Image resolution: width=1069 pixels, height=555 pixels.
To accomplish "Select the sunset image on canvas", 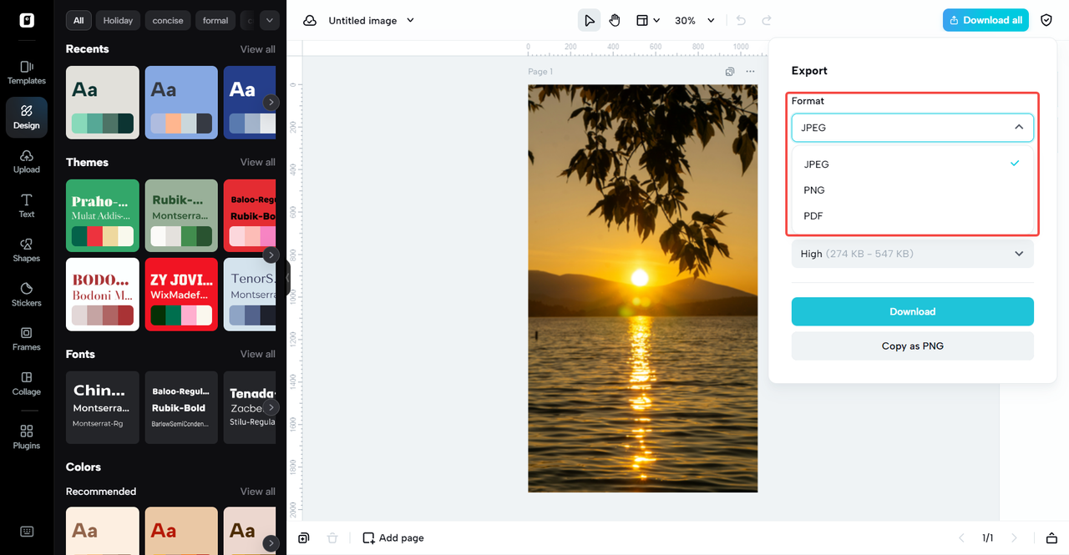I will click(642, 288).
